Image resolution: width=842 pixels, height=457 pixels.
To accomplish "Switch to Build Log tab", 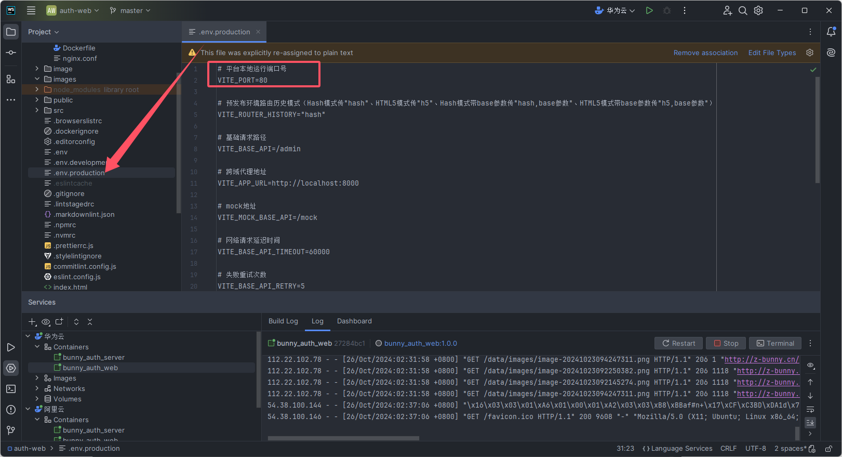I will click(x=283, y=321).
